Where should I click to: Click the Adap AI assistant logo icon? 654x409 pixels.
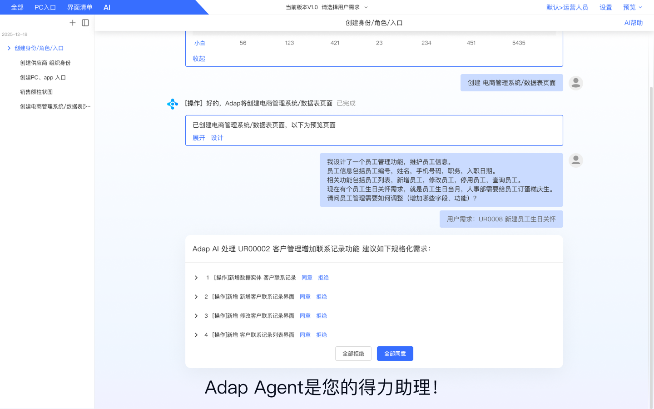(173, 104)
